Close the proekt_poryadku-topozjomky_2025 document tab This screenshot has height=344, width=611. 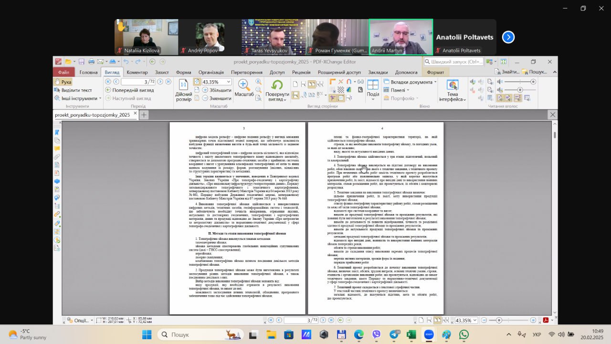pyautogui.click(x=135, y=114)
